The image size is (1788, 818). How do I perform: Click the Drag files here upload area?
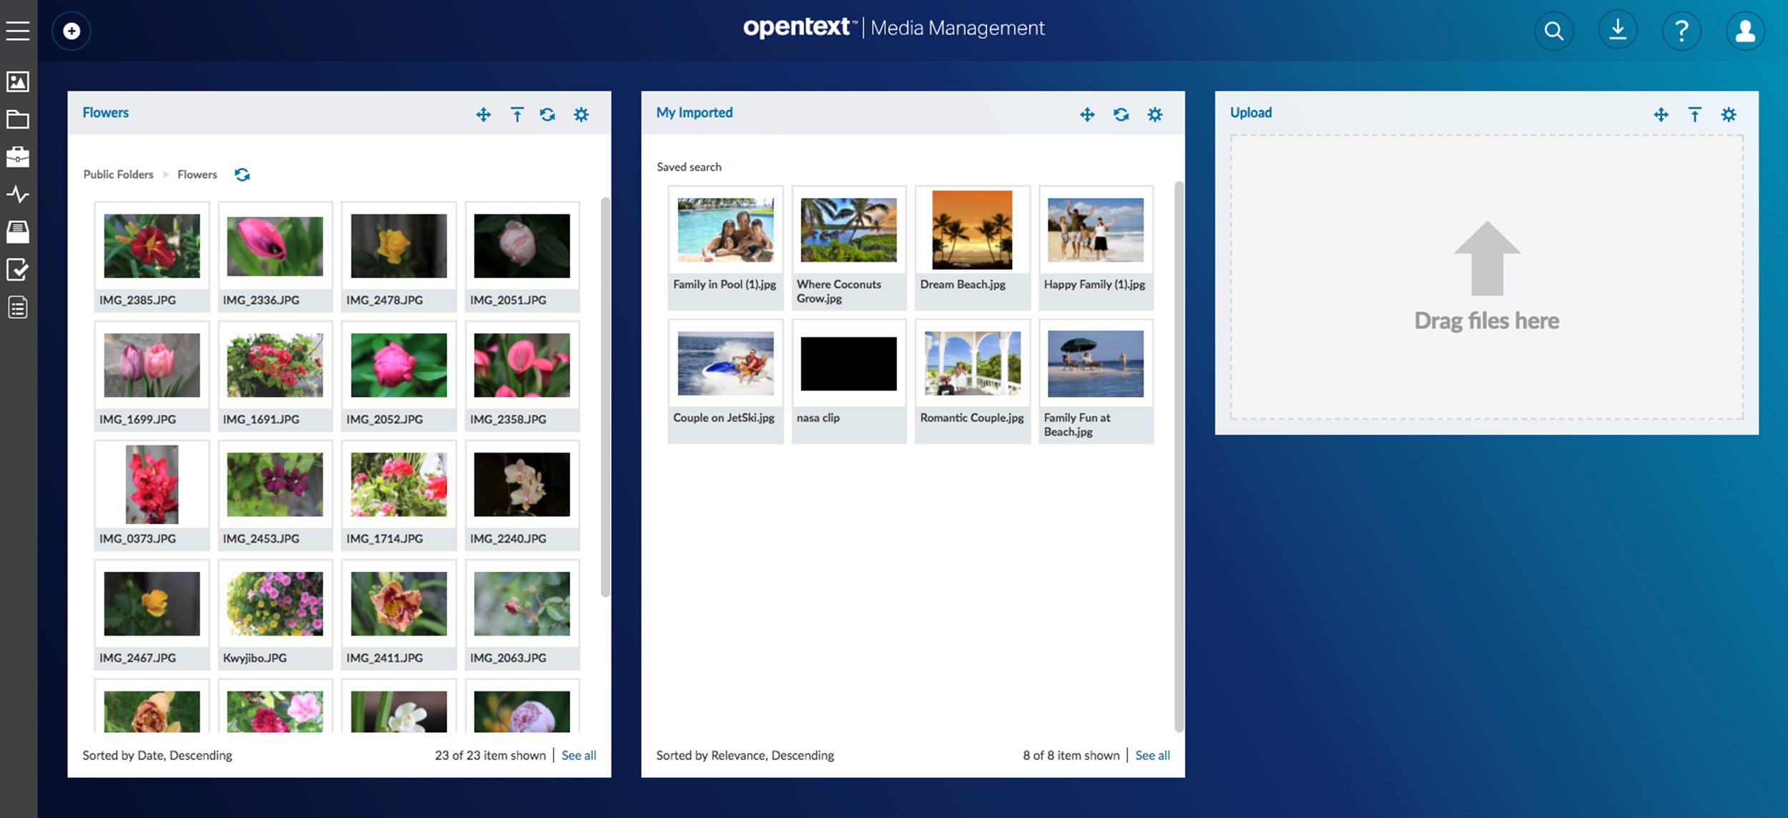1487,277
